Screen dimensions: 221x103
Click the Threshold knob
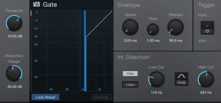point(14,23)
